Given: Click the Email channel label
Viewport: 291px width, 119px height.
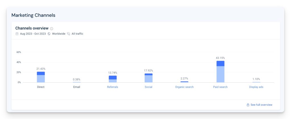Looking at the screenshot, I should tap(77, 87).
